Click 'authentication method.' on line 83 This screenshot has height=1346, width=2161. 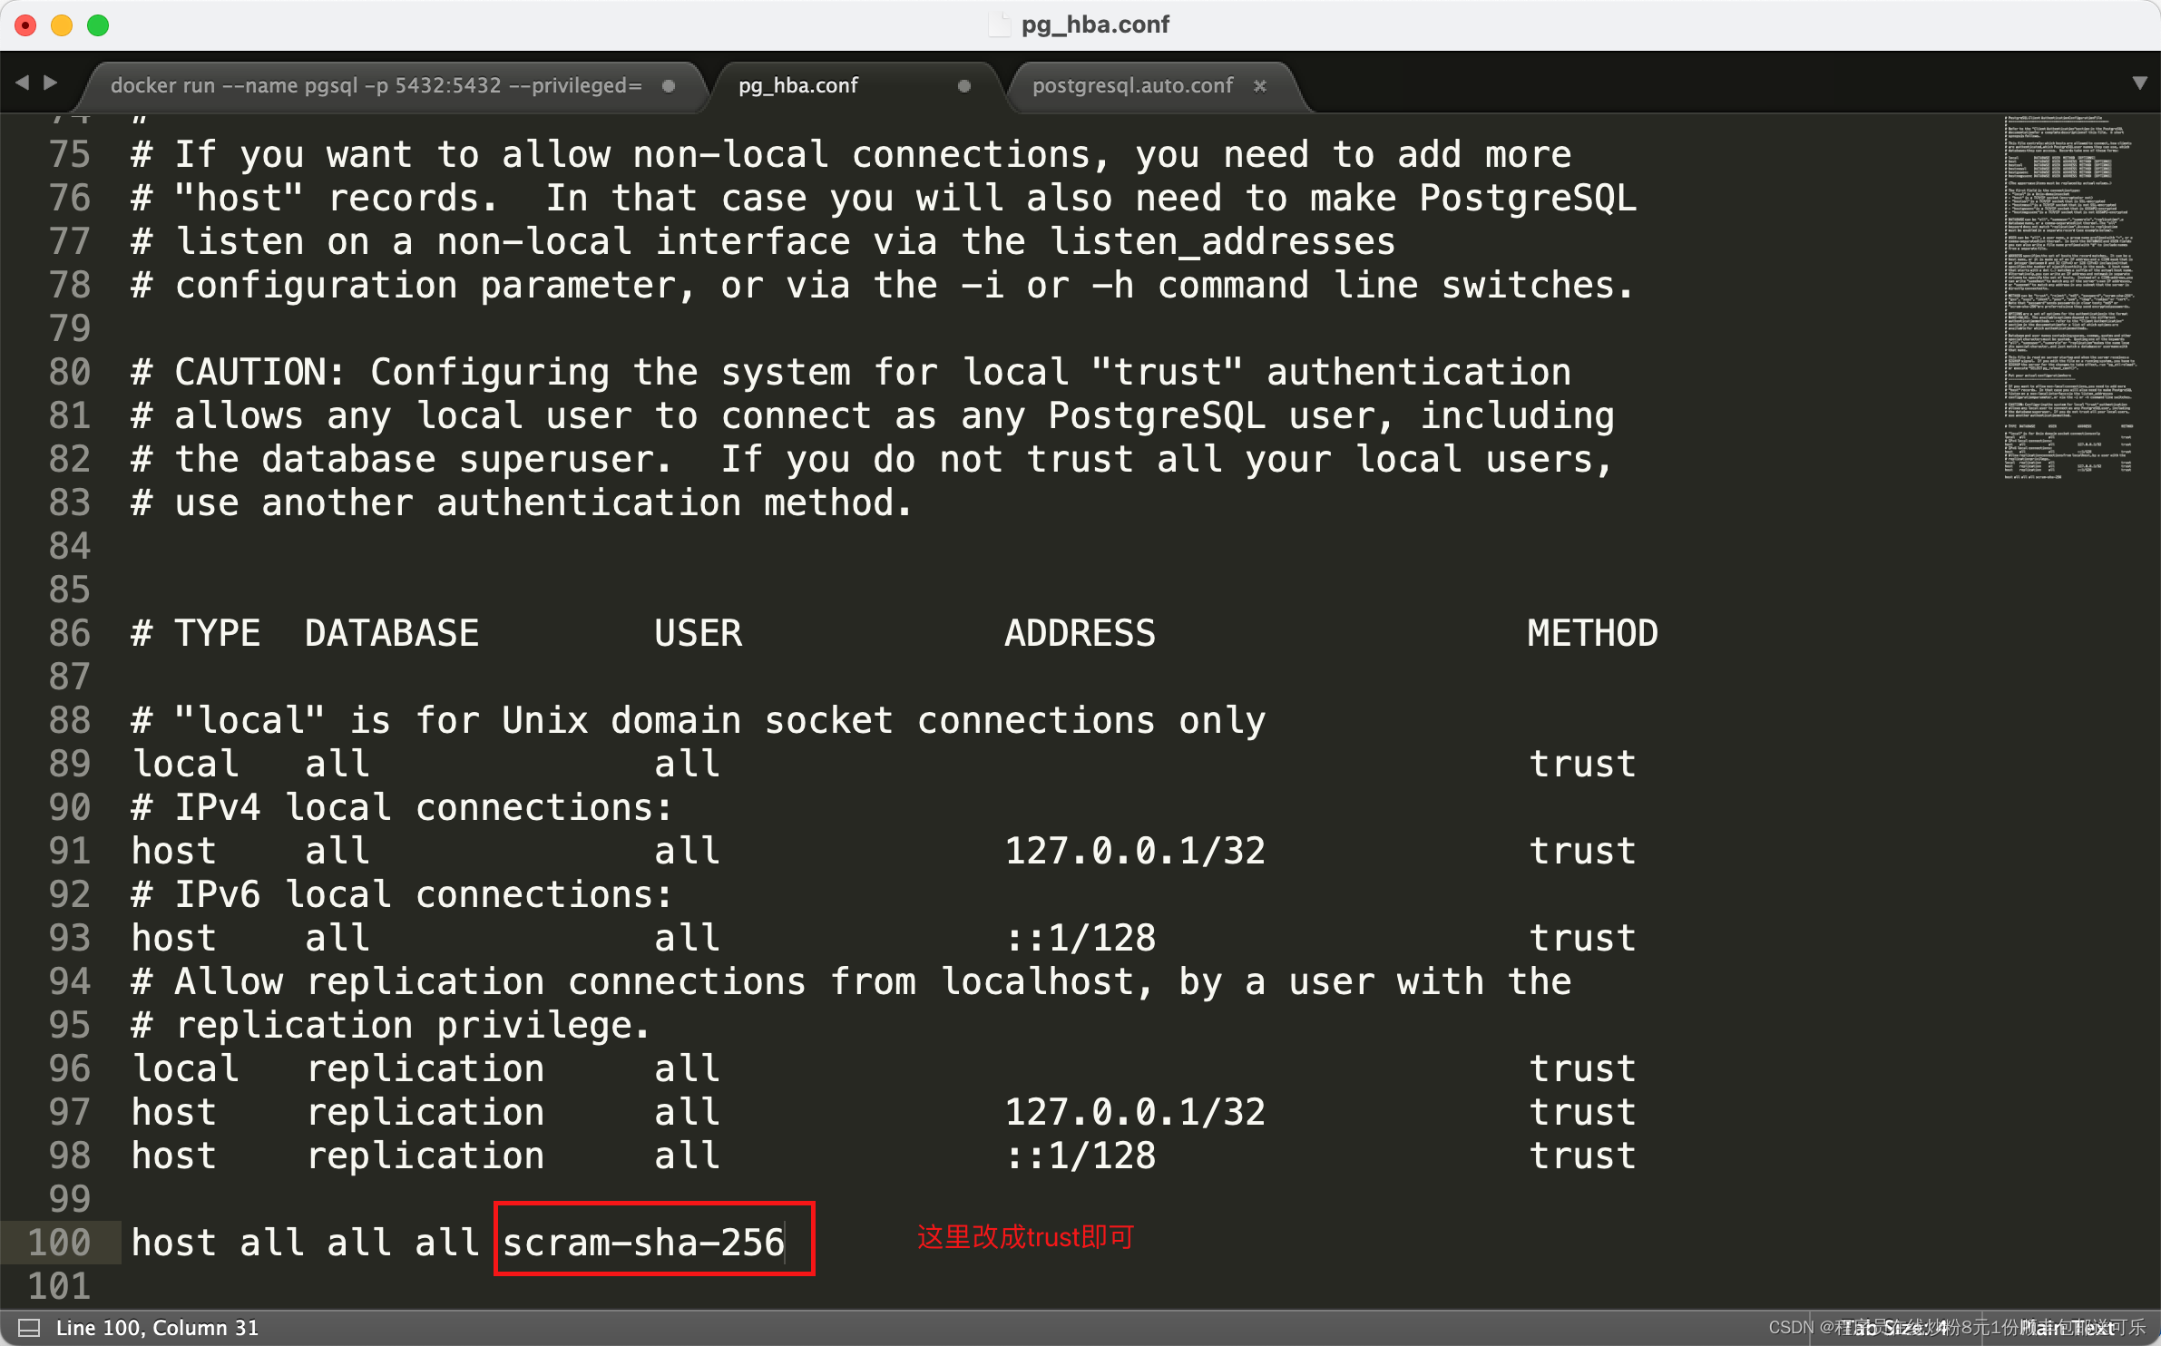(674, 502)
